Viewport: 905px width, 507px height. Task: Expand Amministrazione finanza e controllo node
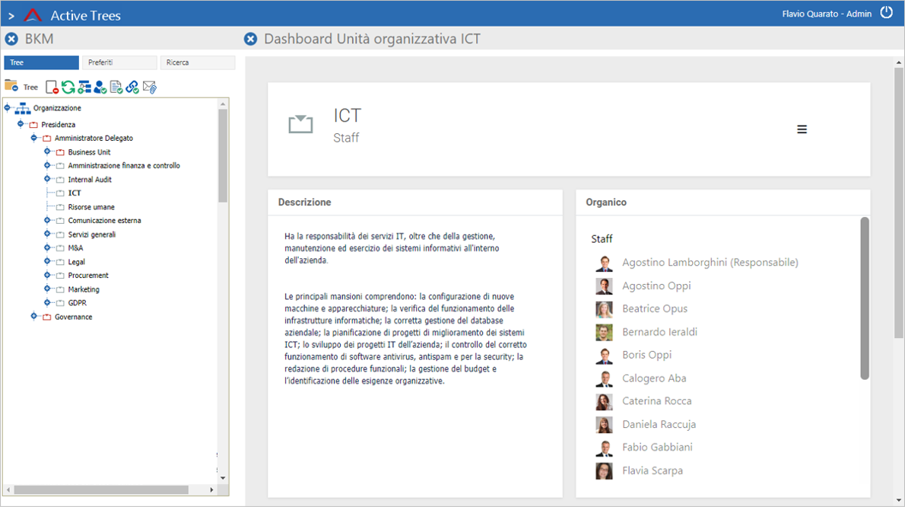click(47, 165)
